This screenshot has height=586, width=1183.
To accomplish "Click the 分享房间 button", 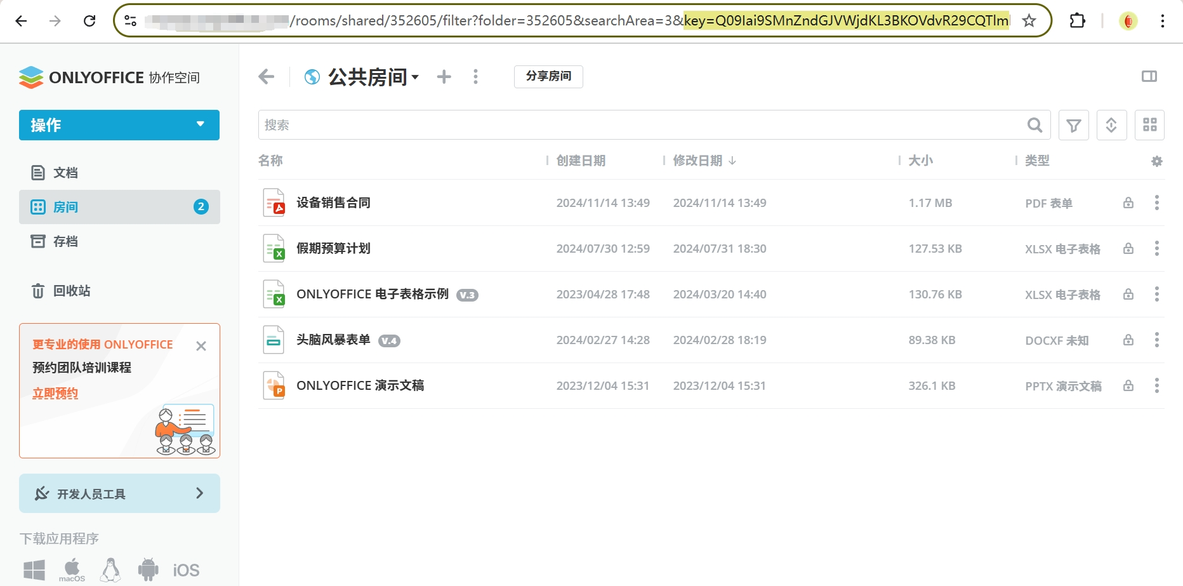I will click(548, 76).
